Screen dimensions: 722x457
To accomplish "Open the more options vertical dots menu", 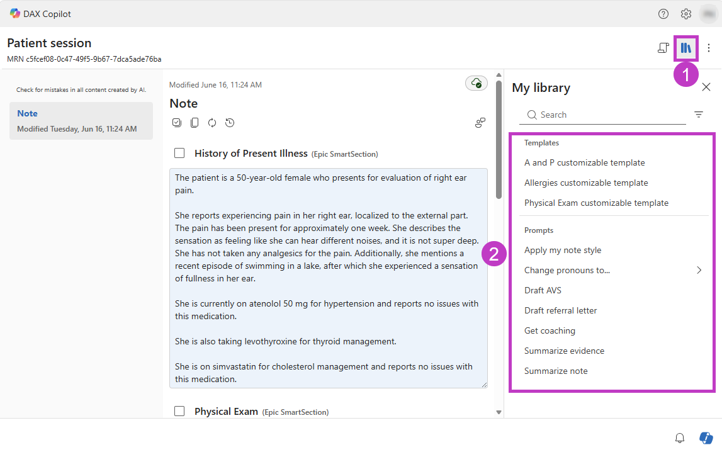I will [709, 48].
